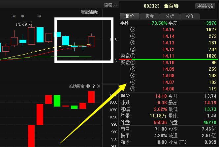Click the 委比 value -73.58%

(159, 23)
